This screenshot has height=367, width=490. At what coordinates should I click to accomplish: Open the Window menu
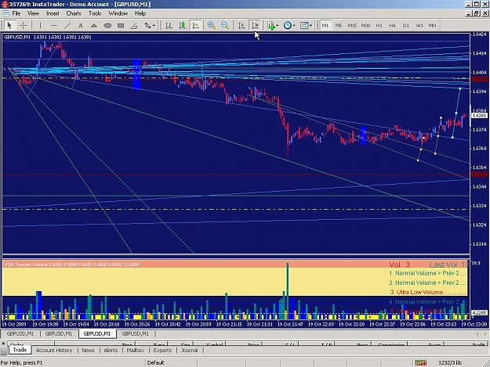tap(118, 13)
